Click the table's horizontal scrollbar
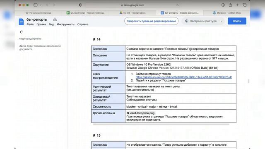The width and height of the screenshot is (265, 149). tap(161, 124)
